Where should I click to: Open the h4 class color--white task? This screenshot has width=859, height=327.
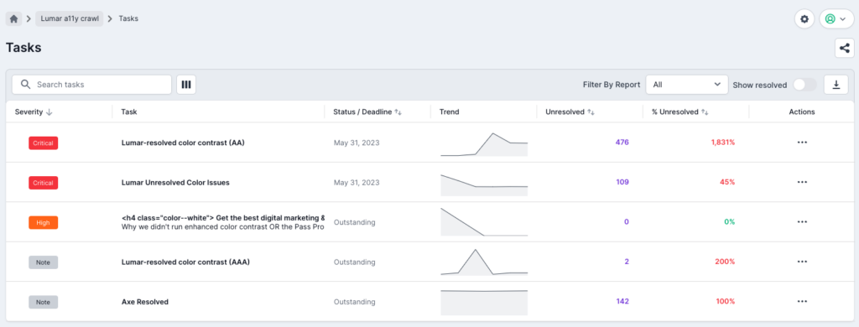coord(223,217)
